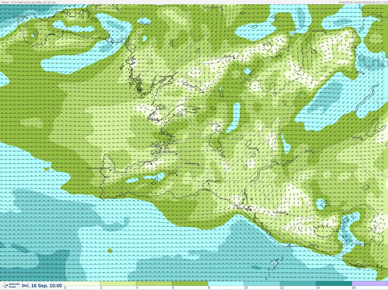Click the Húsafell station label

(229, 56)
